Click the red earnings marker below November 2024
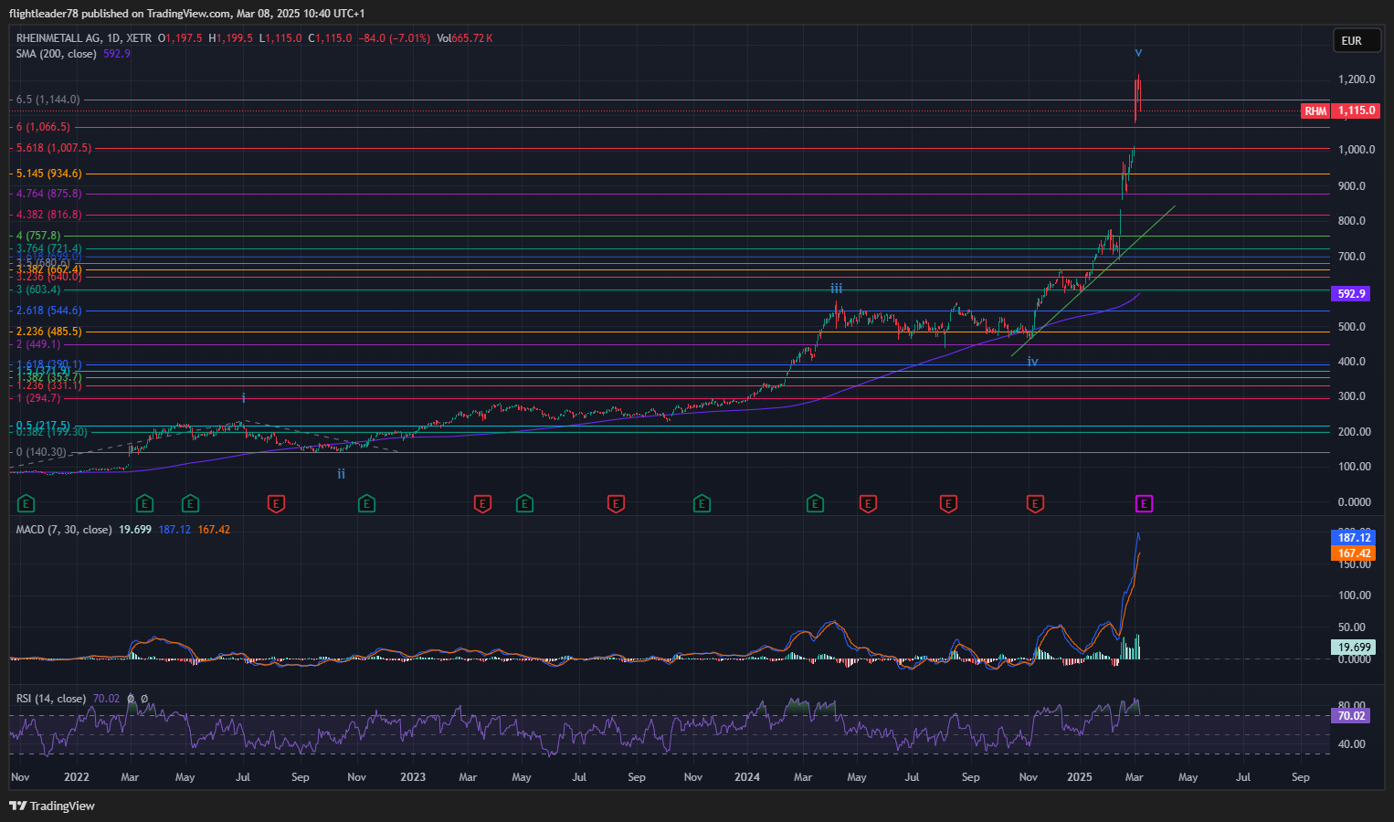The image size is (1394, 822). point(1035,503)
